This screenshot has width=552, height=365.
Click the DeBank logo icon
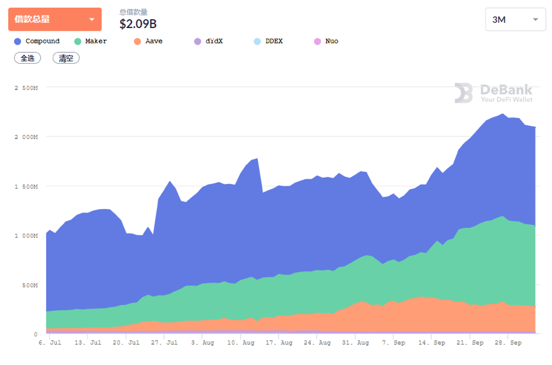click(x=463, y=93)
